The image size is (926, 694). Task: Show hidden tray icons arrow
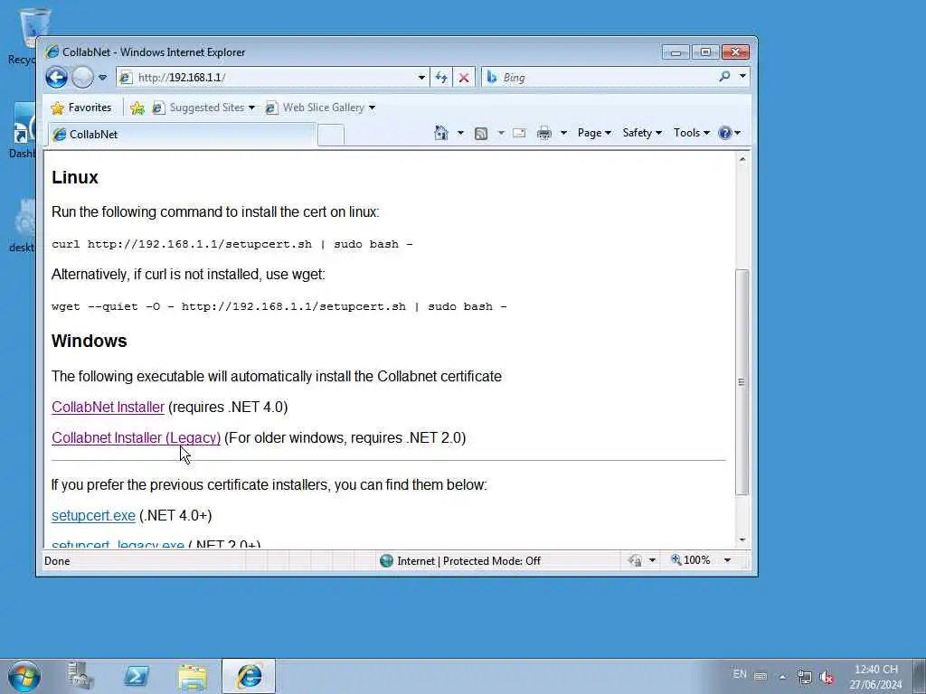pyautogui.click(x=782, y=677)
